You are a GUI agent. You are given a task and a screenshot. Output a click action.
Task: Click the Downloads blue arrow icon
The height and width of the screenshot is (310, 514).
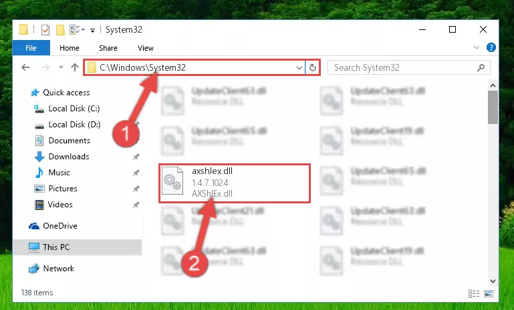tap(39, 157)
